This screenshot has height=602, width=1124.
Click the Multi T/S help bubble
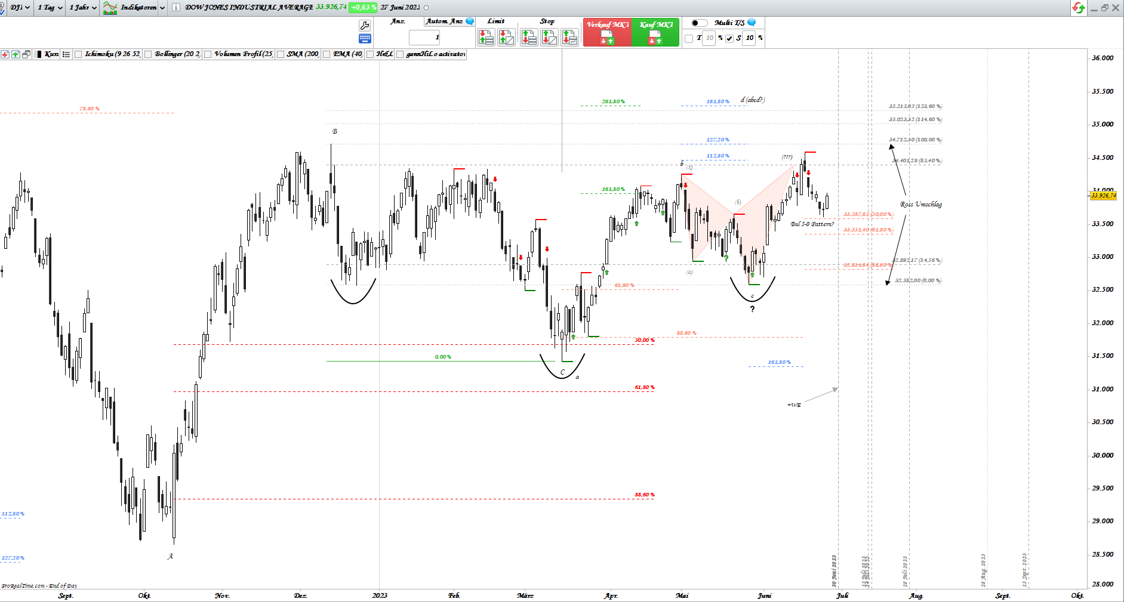752,23
